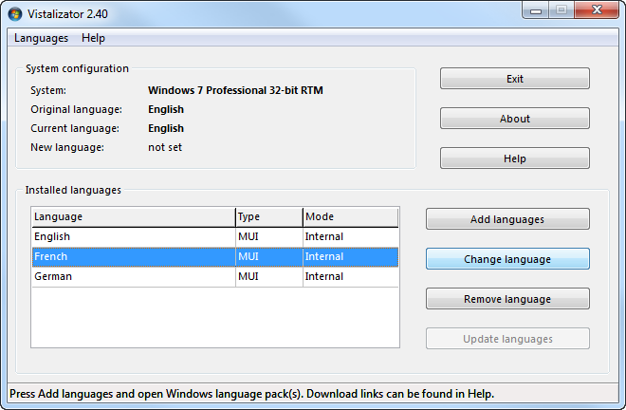Open the Languages menu
This screenshot has height=410, width=626.
[x=41, y=38]
